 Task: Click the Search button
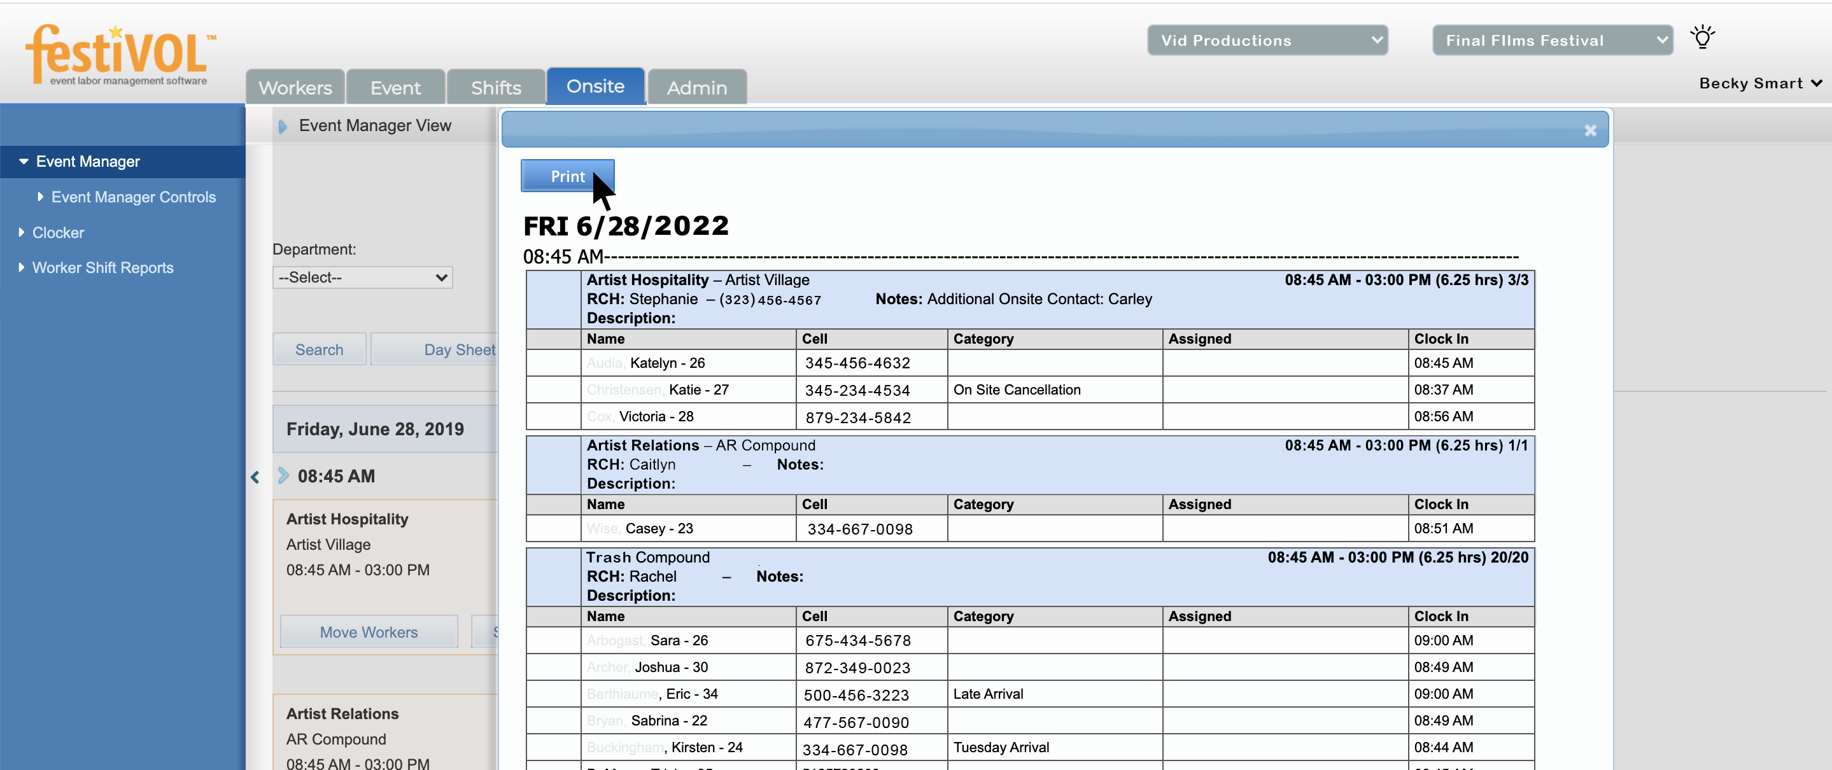tap(319, 349)
